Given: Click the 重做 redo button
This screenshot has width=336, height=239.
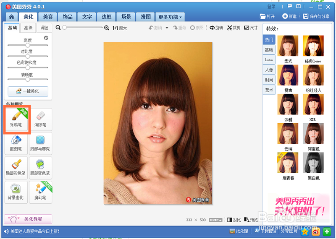Looking at the screenshot, I should point(180,28).
